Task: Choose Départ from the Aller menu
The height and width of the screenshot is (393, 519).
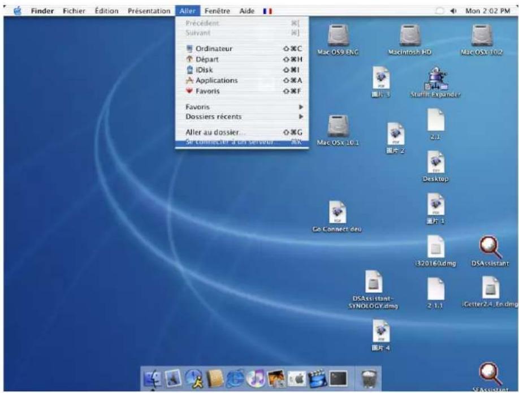Action: pyautogui.click(x=242, y=59)
